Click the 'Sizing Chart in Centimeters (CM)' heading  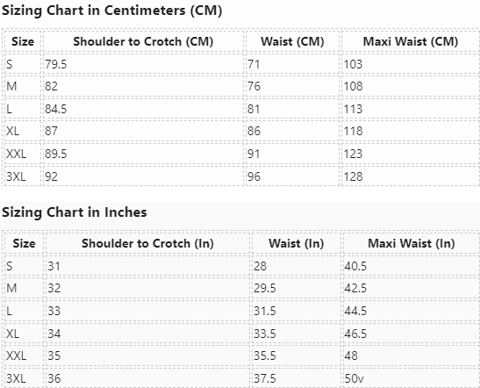(112, 11)
